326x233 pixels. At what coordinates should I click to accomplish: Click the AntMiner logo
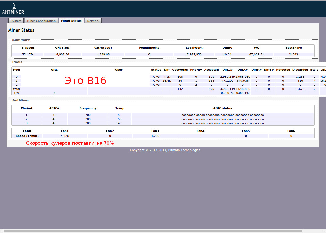(x=13, y=9)
